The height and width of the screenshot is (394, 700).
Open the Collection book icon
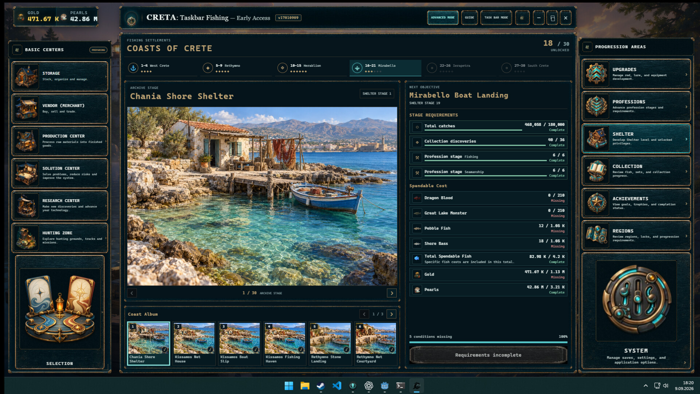pyautogui.click(x=596, y=171)
